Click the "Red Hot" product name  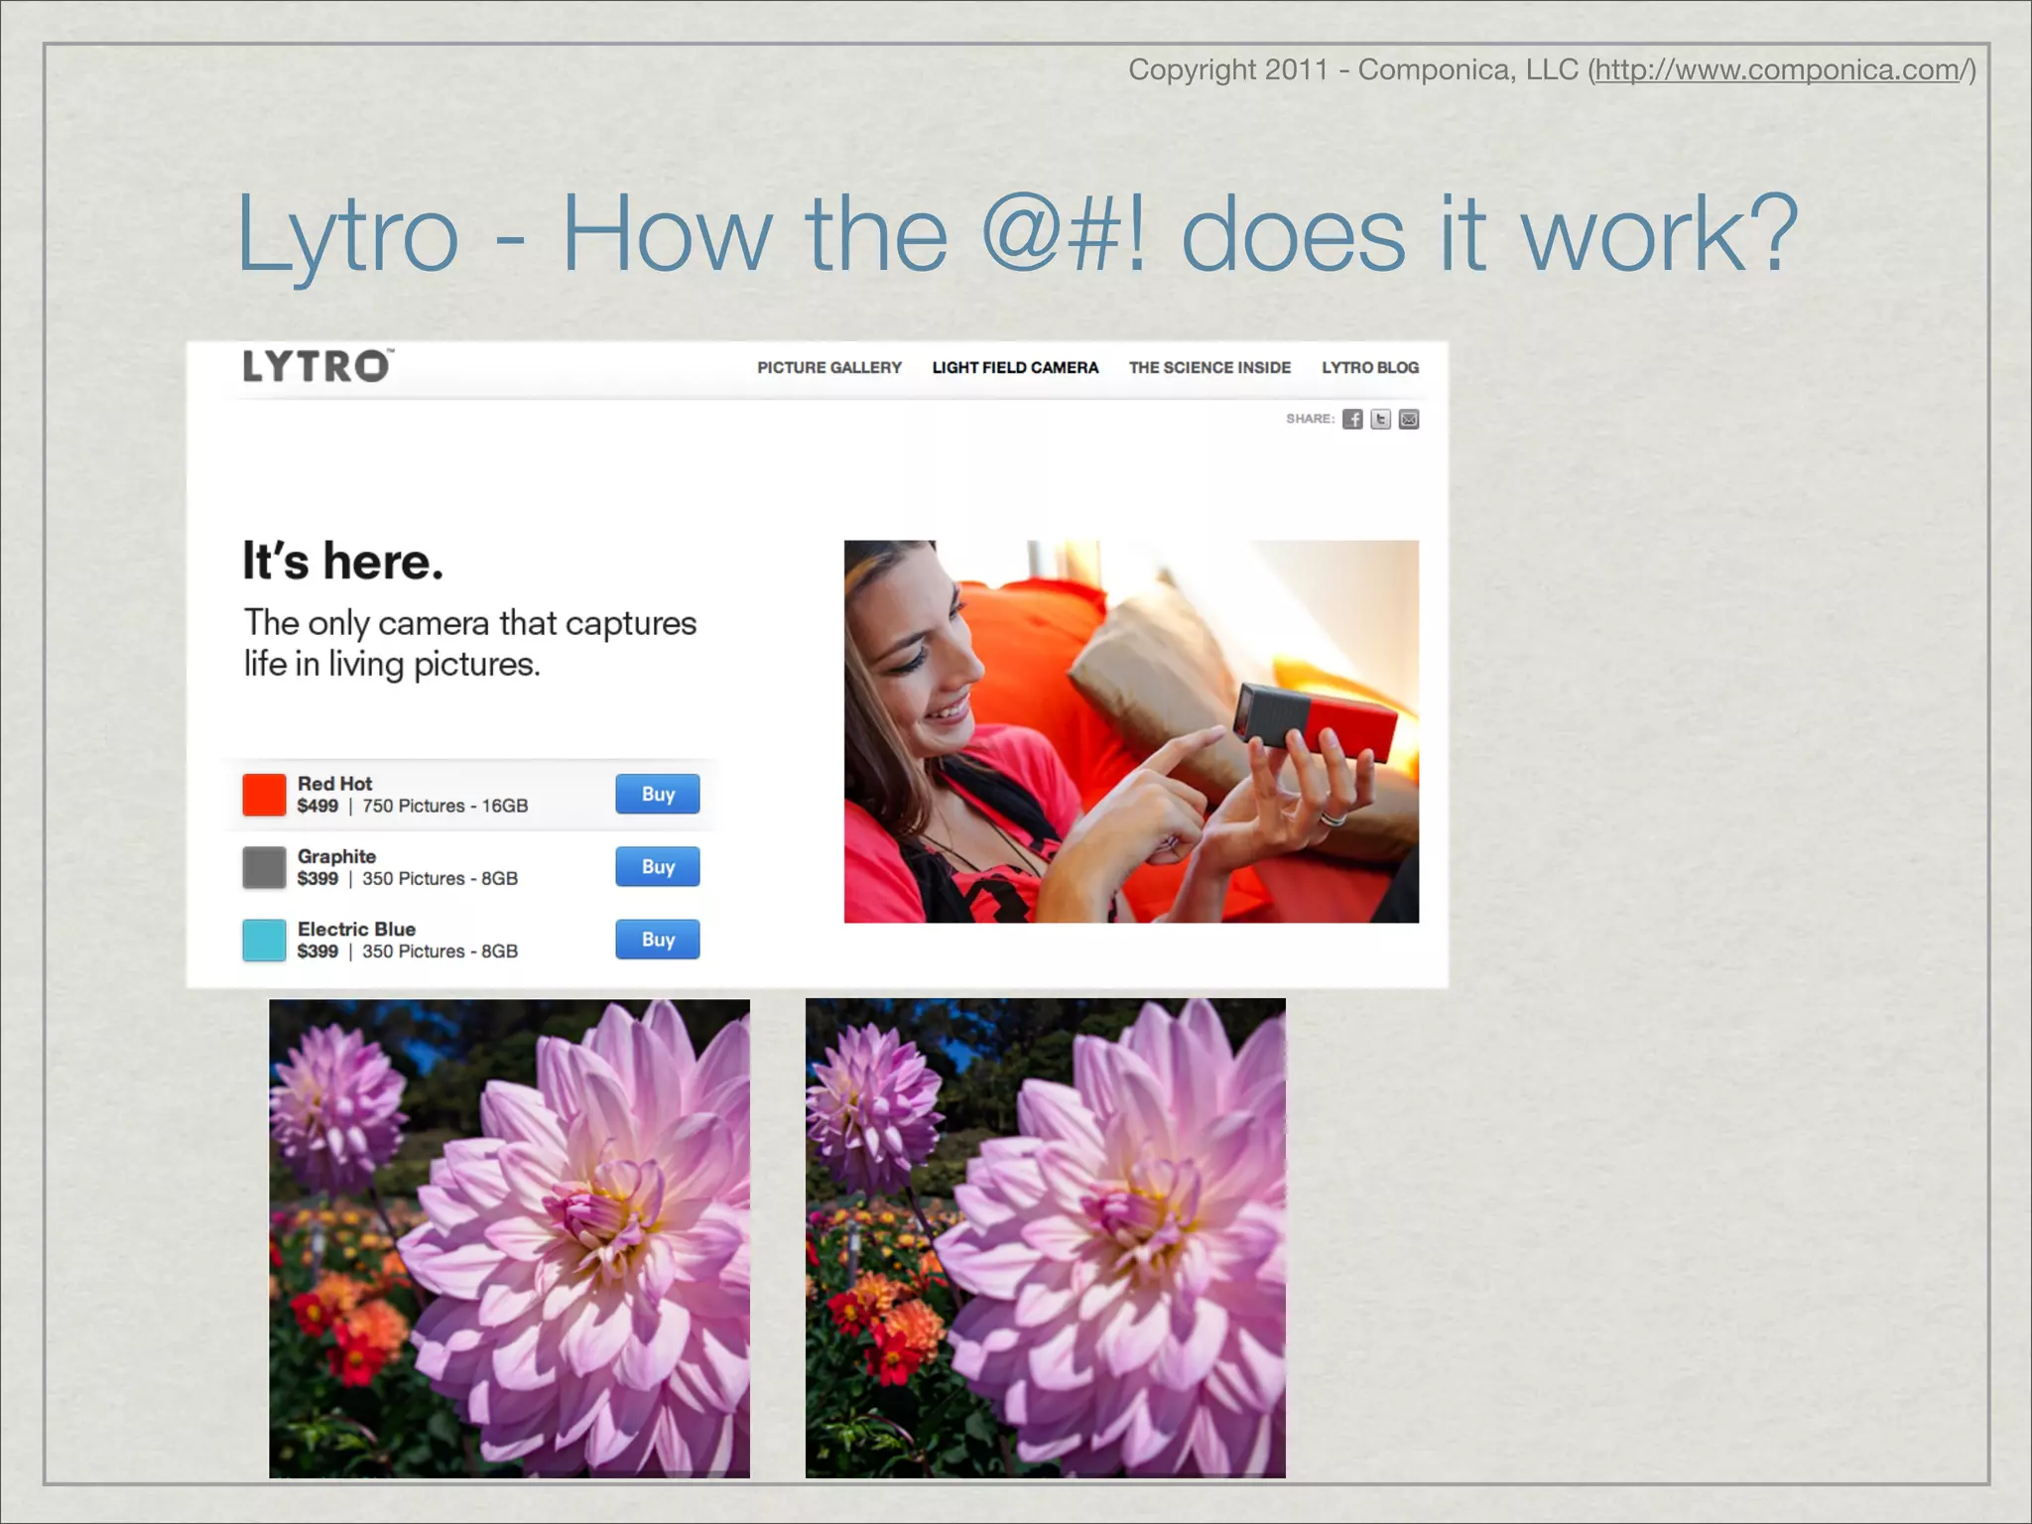coord(334,784)
